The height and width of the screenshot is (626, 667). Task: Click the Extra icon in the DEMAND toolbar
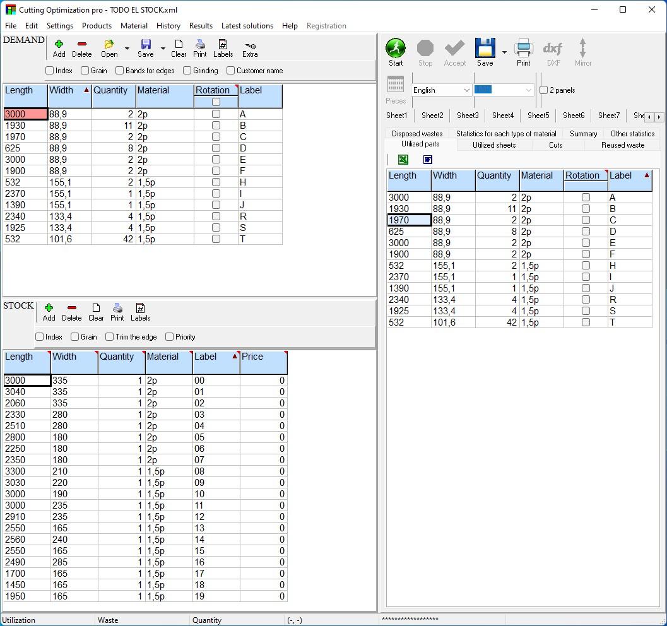tap(250, 47)
